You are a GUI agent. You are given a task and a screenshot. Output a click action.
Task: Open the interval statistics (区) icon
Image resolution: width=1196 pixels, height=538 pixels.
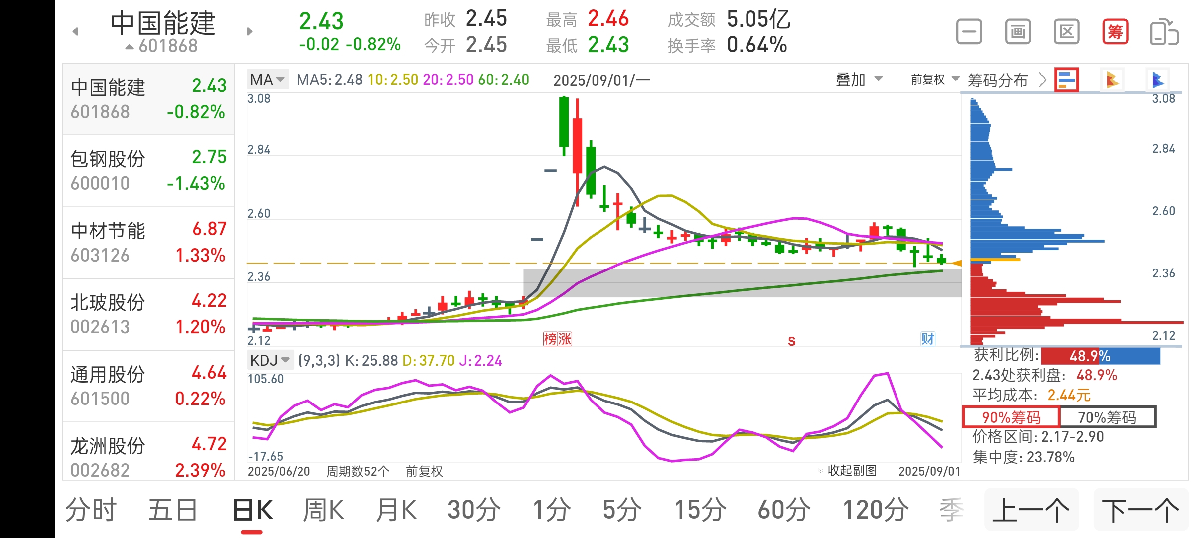pos(1066,32)
